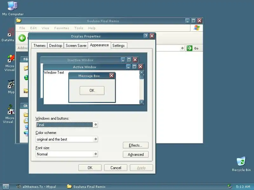Confirm Display Properties with OK
Image resolution: width=254 pixels, height=190 pixels.
[x=90, y=168]
